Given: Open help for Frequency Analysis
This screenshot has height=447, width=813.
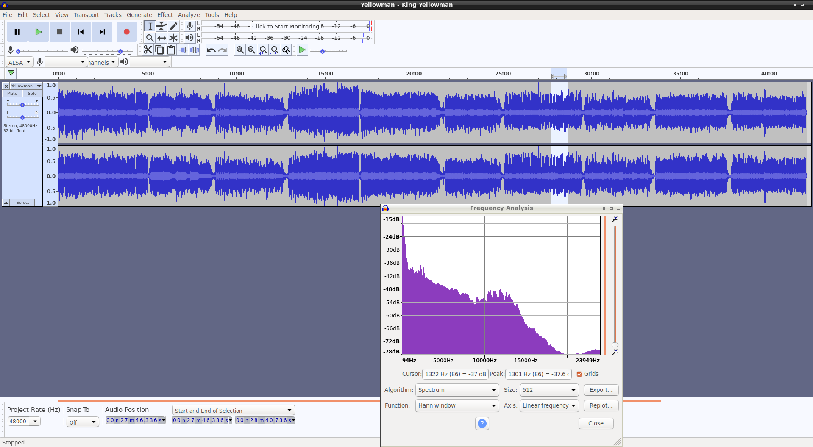Looking at the screenshot, I should click(x=482, y=423).
